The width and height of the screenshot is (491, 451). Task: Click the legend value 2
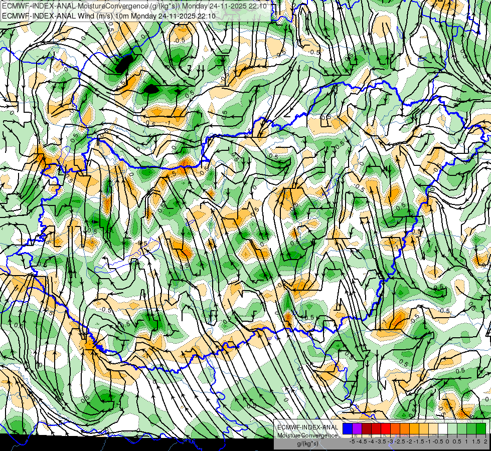click(x=485, y=441)
